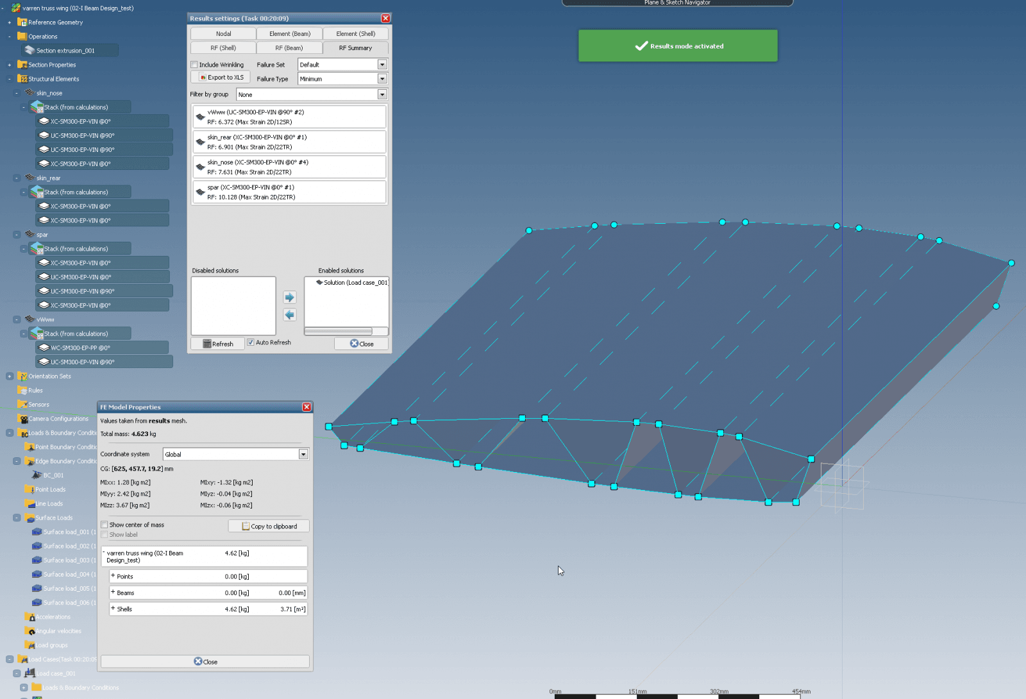This screenshot has width=1026, height=699.
Task: Click the Stack icon under skin_nose
Action: pos(37,107)
